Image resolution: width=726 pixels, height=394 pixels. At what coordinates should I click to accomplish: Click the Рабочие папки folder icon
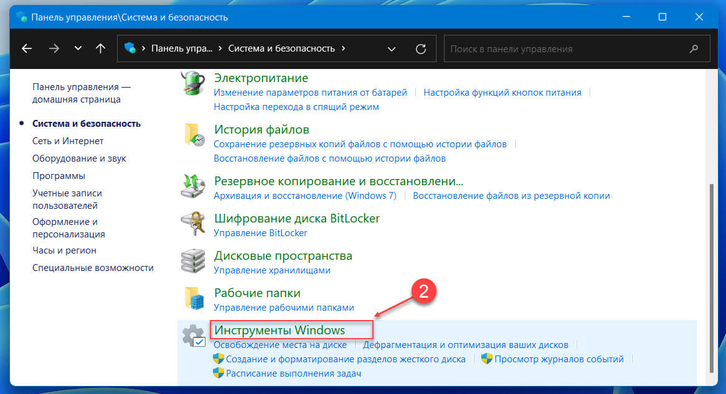pyautogui.click(x=194, y=298)
